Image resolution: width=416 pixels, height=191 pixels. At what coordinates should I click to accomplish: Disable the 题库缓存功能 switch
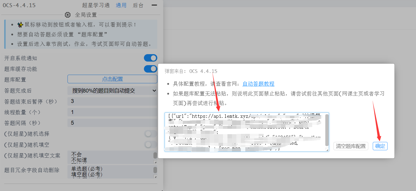150,69
